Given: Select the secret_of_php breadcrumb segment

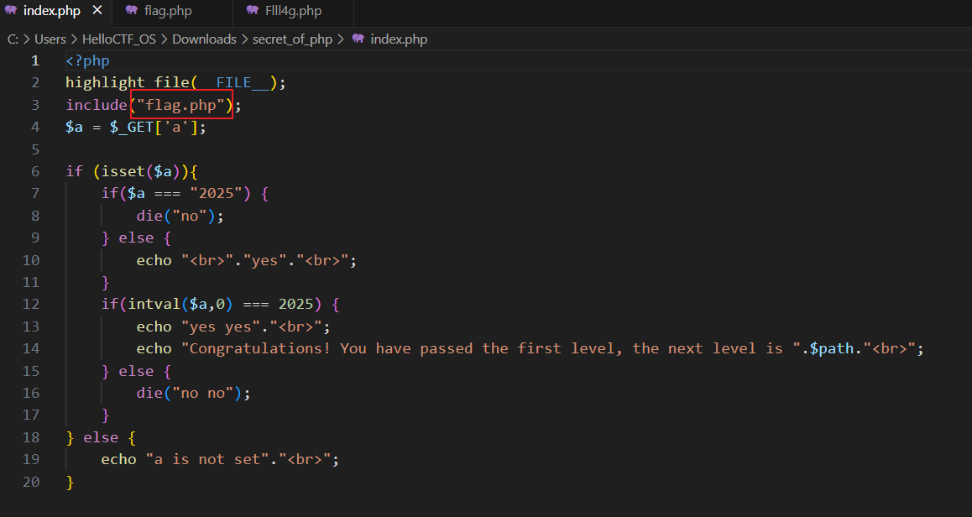Looking at the screenshot, I should 293,39.
